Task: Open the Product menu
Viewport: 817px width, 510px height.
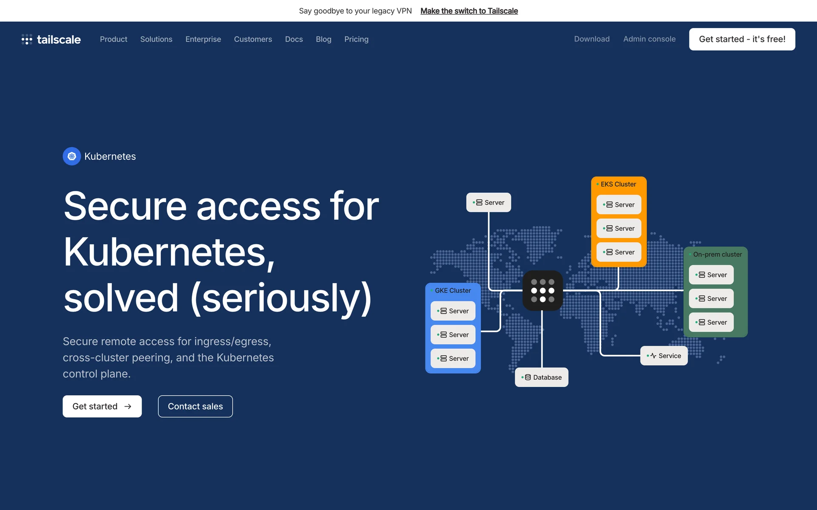Action: 113,39
